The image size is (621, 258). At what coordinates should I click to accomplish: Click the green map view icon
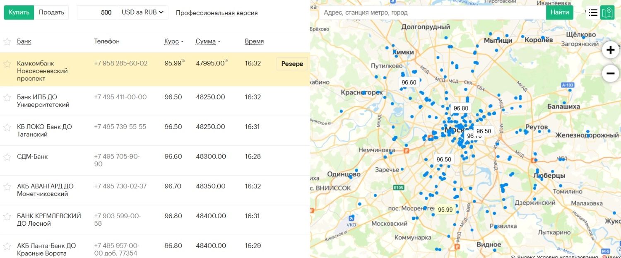(x=607, y=12)
